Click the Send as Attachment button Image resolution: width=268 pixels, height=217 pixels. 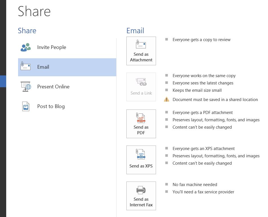point(141,51)
